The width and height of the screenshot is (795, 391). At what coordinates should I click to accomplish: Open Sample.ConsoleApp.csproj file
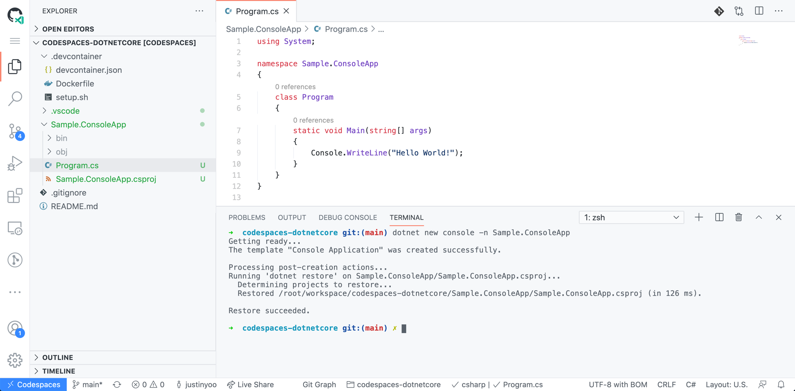coord(123,179)
